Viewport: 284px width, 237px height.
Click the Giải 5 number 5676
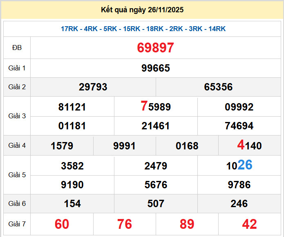pyautogui.click(x=156, y=185)
